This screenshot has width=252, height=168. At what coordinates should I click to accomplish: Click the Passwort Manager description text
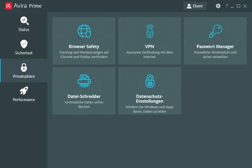click(215, 55)
